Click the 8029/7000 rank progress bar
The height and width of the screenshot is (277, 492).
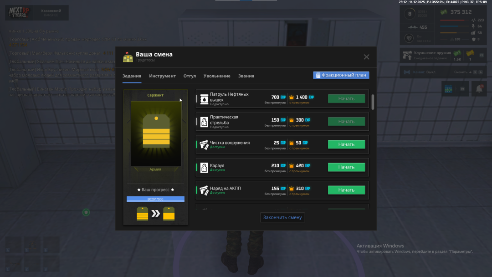point(155,199)
